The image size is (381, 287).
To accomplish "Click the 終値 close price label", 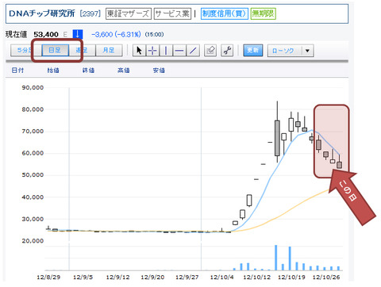I will click(88, 70).
